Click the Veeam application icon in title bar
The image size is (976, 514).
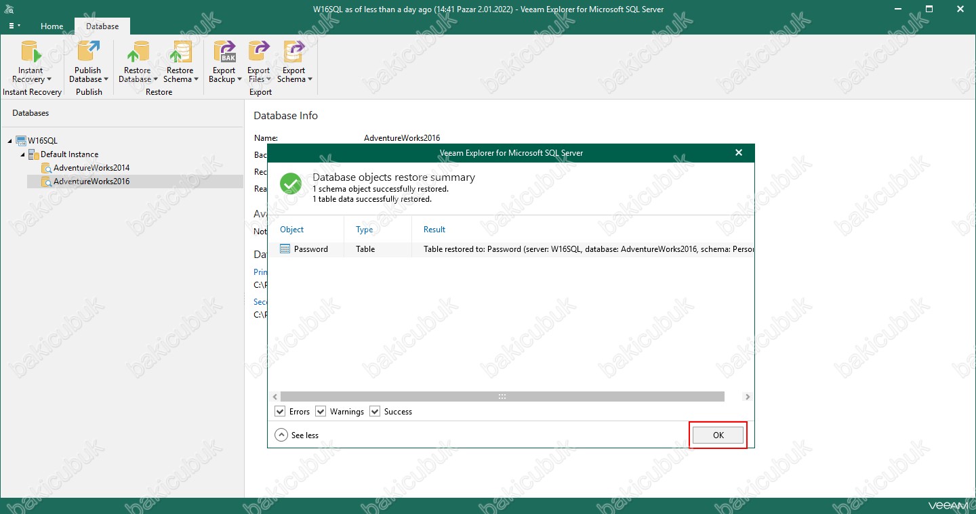coord(9,9)
